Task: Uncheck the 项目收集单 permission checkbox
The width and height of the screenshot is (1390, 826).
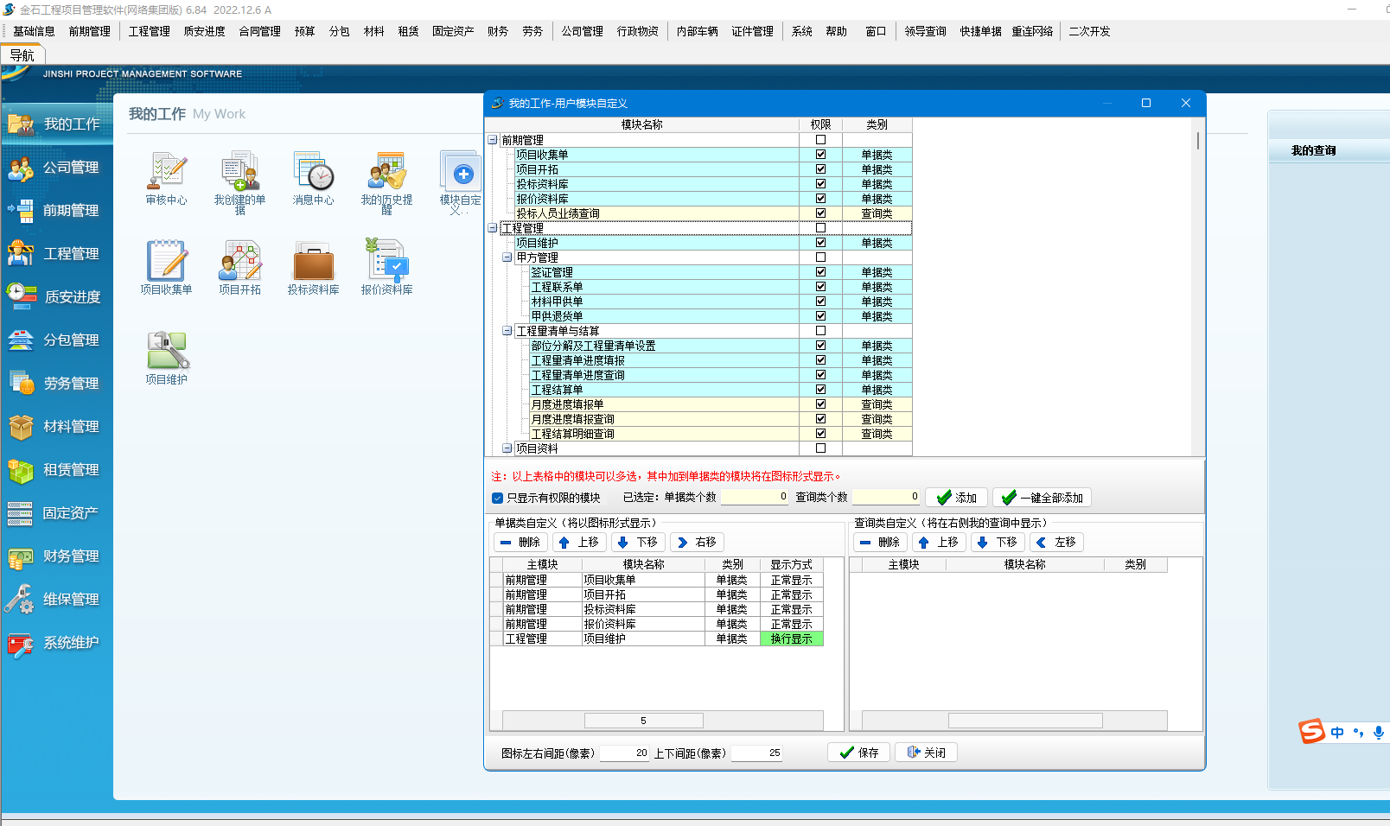Action: tap(820, 155)
